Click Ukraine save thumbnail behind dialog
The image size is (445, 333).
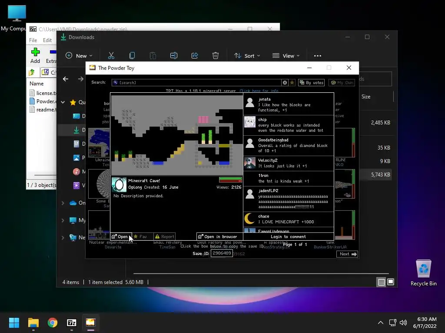click(x=99, y=142)
